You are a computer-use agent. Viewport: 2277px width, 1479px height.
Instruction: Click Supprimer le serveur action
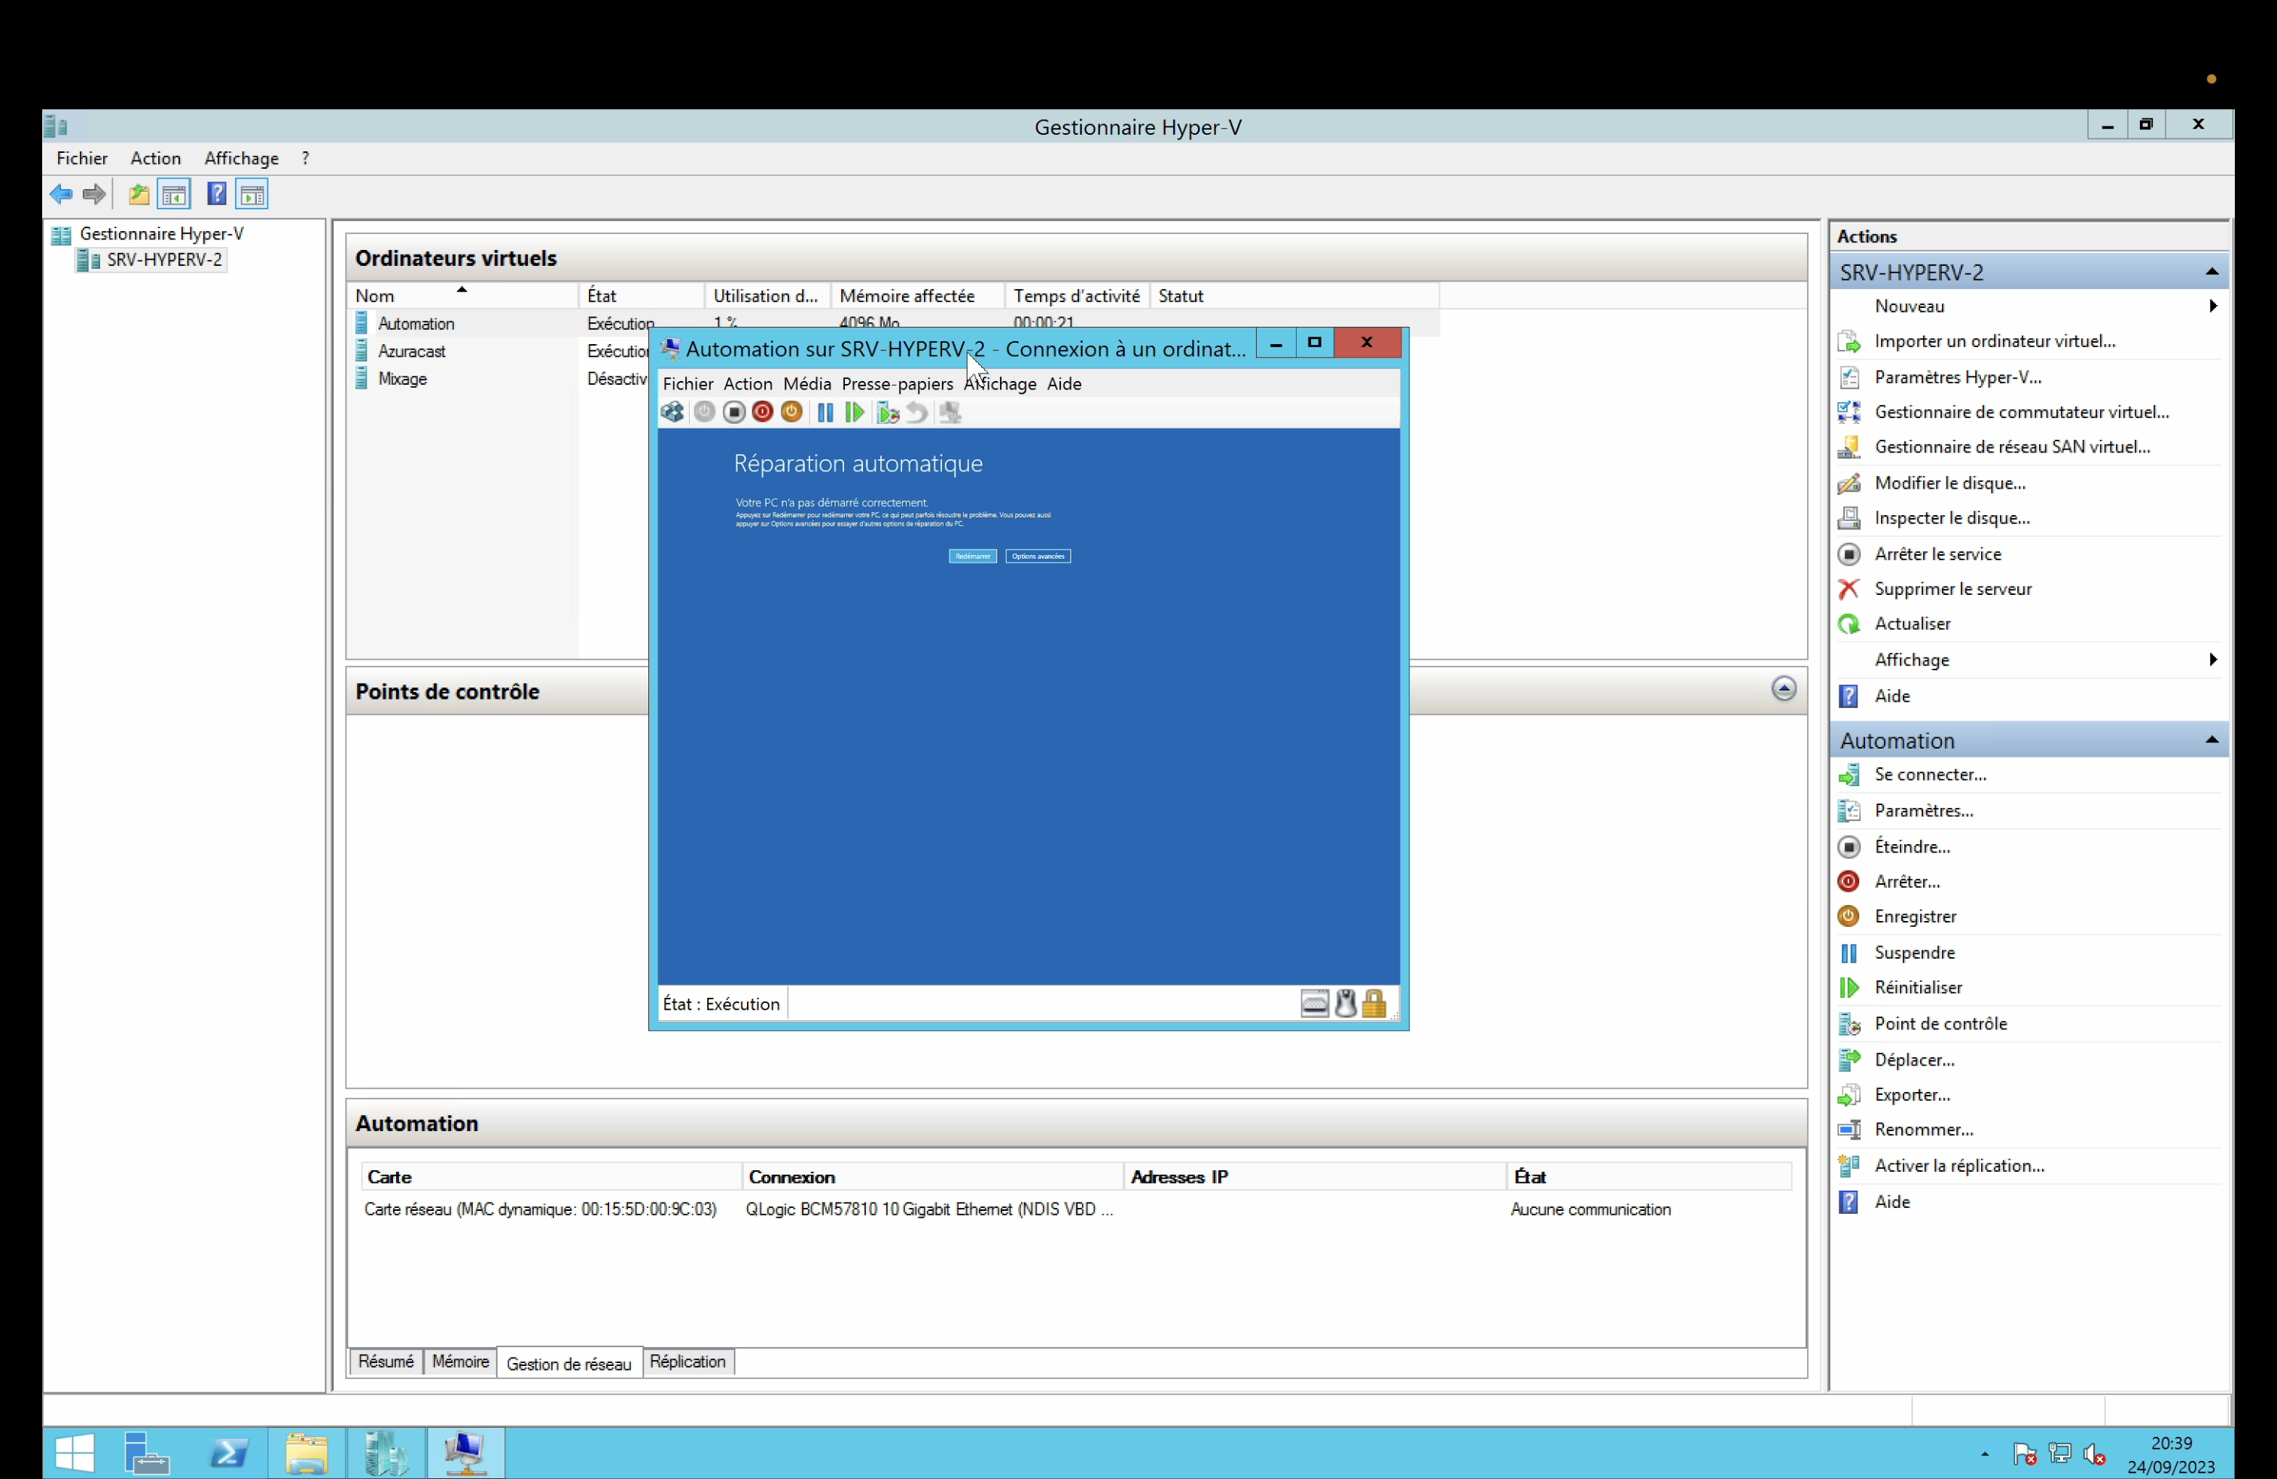(x=1952, y=590)
